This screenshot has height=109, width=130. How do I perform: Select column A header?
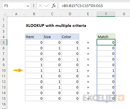pyautogui.click(x=16, y=14)
